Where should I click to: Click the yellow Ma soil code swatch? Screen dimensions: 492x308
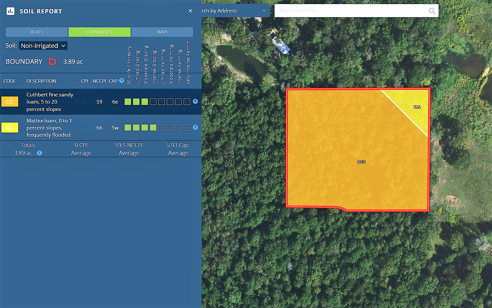pos(10,128)
